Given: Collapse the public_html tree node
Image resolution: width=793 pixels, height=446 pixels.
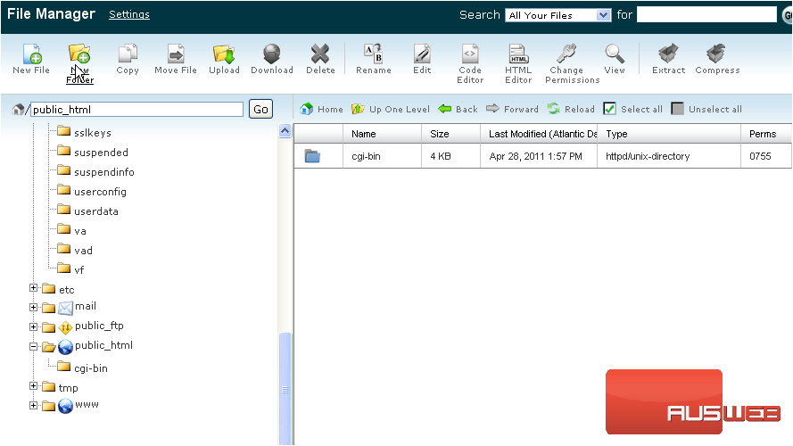Looking at the screenshot, I should point(34,346).
